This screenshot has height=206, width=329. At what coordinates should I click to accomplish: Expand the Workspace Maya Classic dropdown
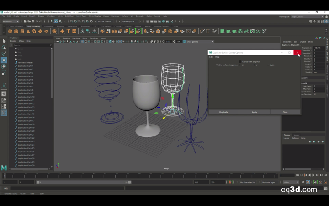[x=307, y=16]
